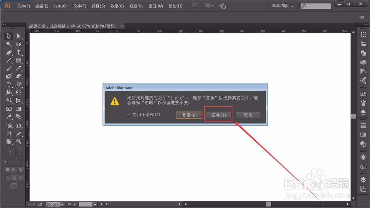Open the 编辑(E) menu
The height and width of the screenshot is (208, 370).
[x=42, y=6]
